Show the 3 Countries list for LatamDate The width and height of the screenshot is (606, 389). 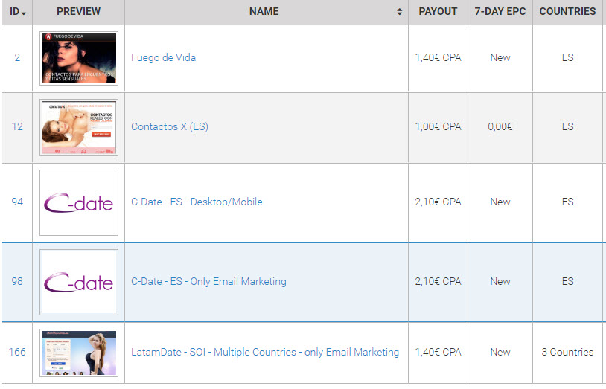pyautogui.click(x=567, y=352)
